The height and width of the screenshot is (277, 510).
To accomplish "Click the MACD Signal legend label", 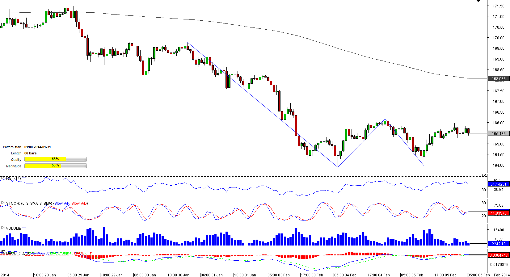I will tap(62, 253).
